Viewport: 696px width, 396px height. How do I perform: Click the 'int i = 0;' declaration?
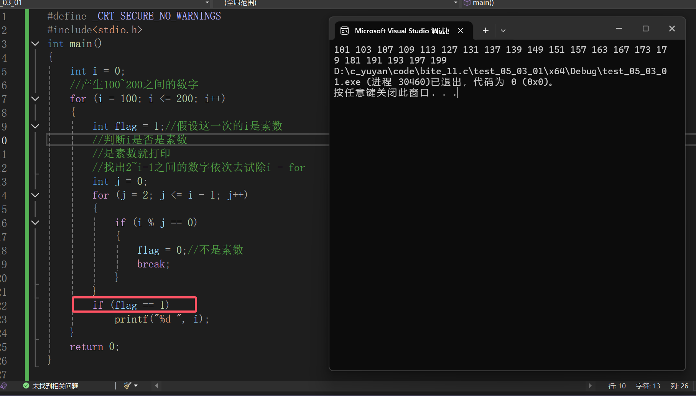pos(97,71)
